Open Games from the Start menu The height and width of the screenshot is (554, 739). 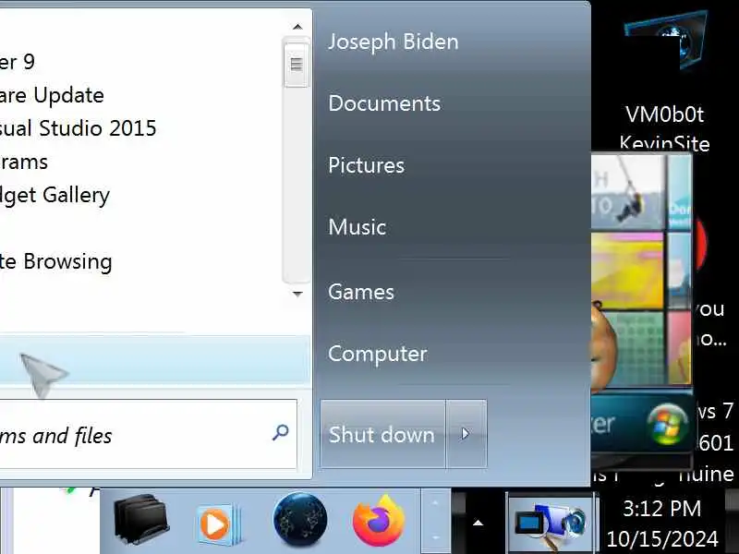pyautogui.click(x=361, y=292)
